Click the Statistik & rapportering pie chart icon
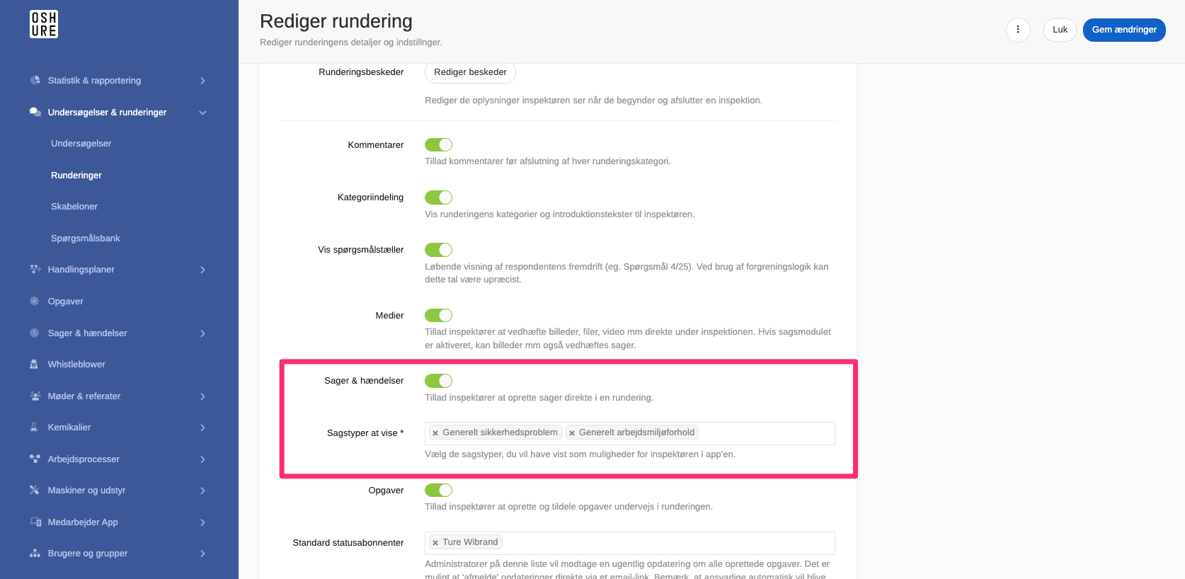The height and width of the screenshot is (579, 1185). (x=35, y=80)
